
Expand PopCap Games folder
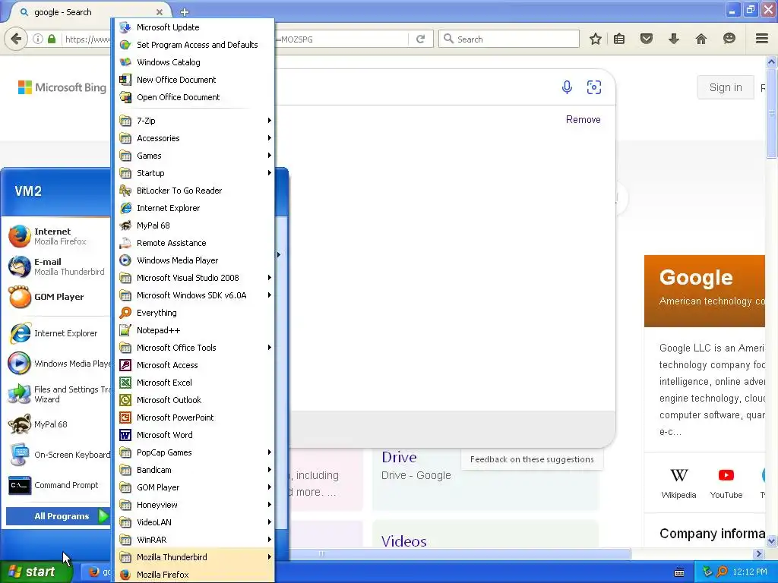point(194,452)
